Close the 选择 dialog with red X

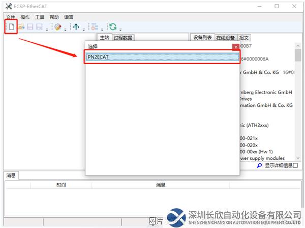click(235, 47)
